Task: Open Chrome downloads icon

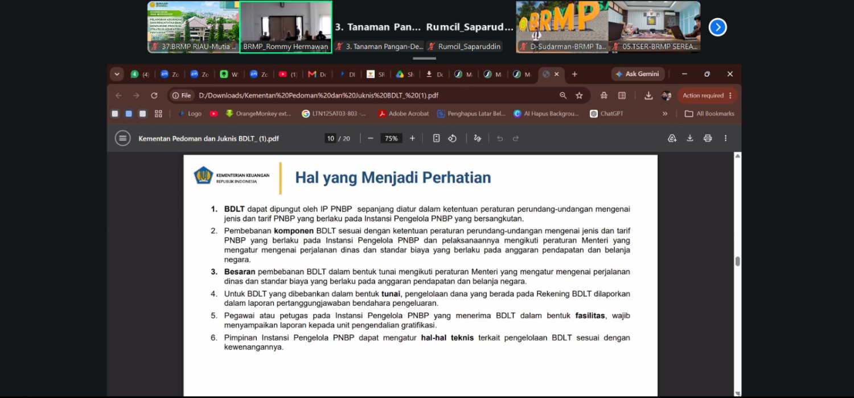Action: 648,96
